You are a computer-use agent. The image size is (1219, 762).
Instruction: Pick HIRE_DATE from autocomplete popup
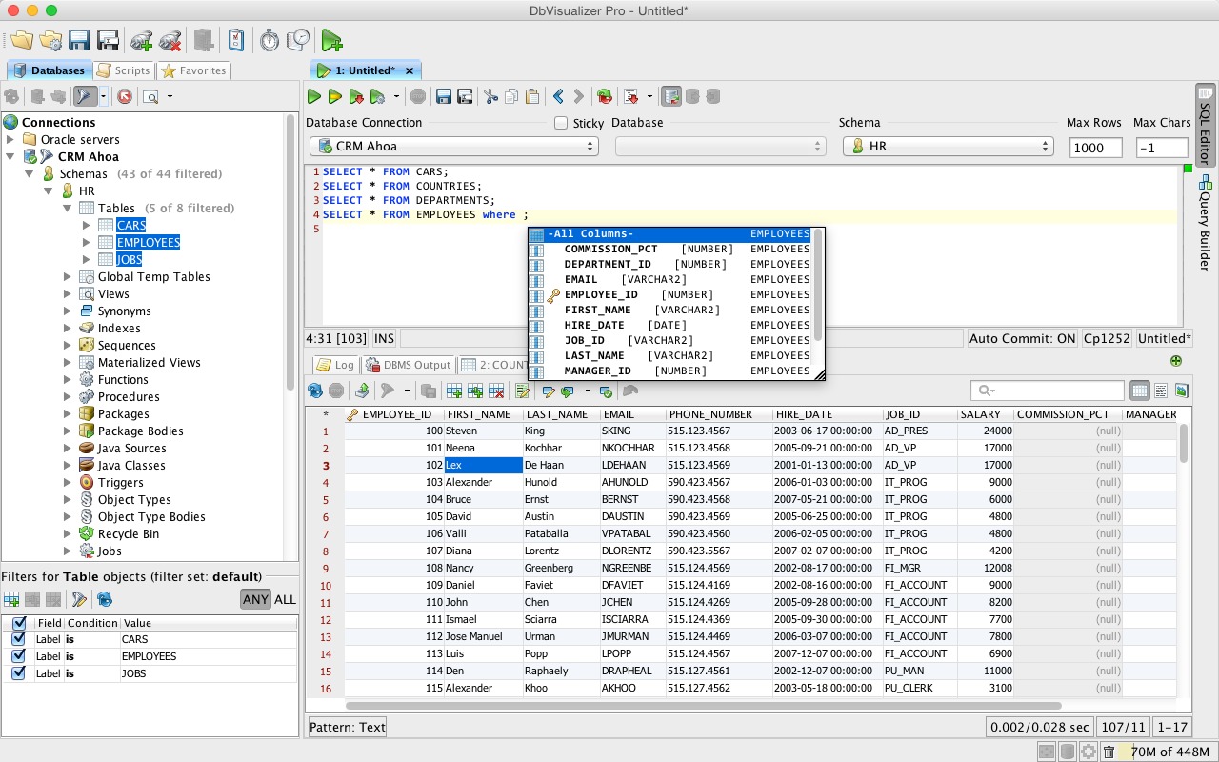pos(671,325)
